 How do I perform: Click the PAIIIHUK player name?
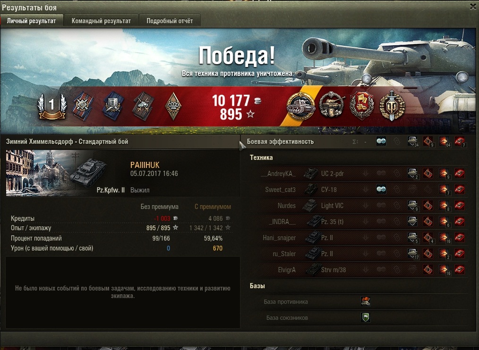(145, 165)
